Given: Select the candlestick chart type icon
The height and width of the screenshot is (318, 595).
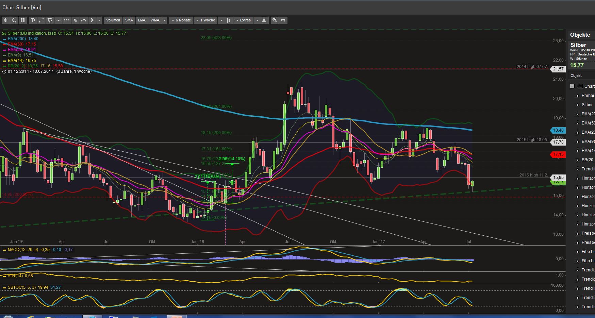Looking at the screenshot, I should click(x=228, y=20).
